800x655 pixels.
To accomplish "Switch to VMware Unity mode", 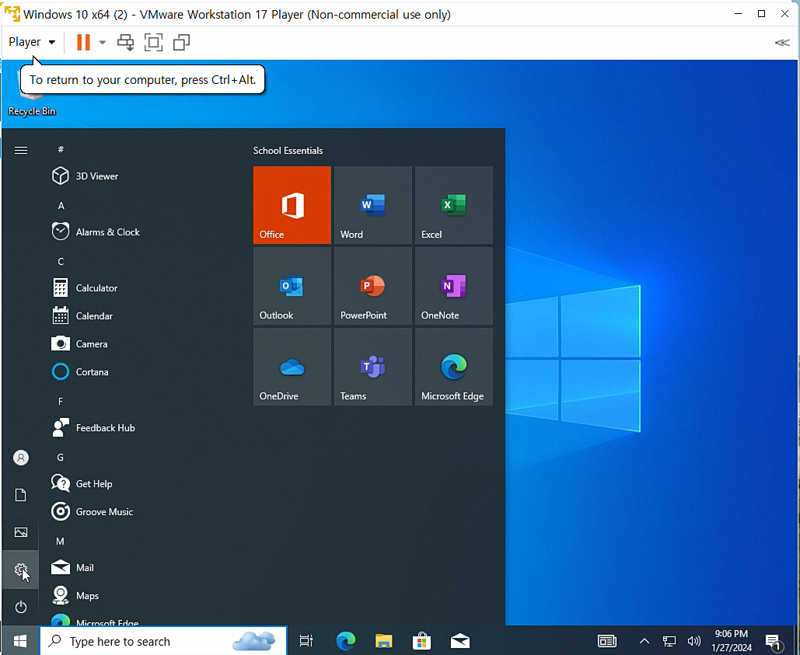I will click(x=181, y=42).
